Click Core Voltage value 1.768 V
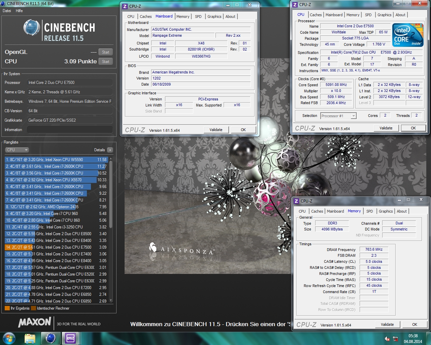 (378, 44)
